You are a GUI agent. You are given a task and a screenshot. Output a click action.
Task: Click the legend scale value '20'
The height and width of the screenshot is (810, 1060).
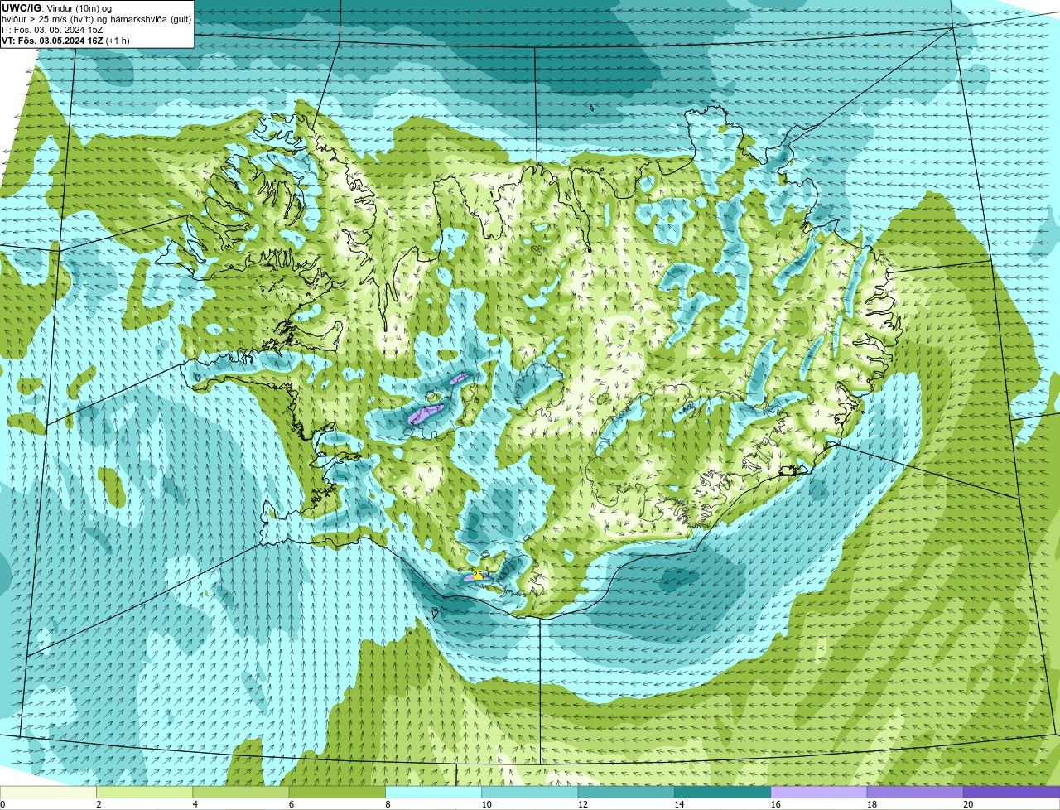(968, 804)
